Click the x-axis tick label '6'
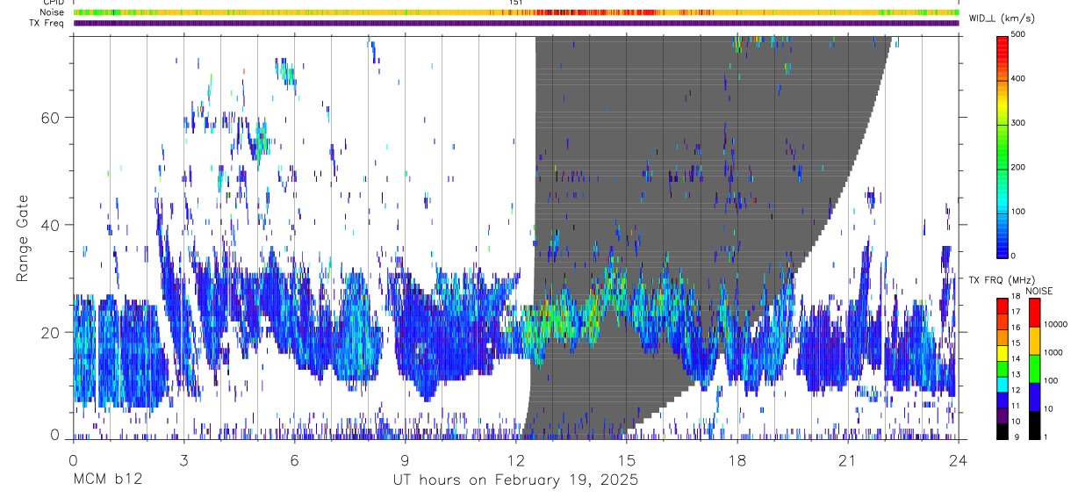The image size is (1078, 498). [294, 460]
